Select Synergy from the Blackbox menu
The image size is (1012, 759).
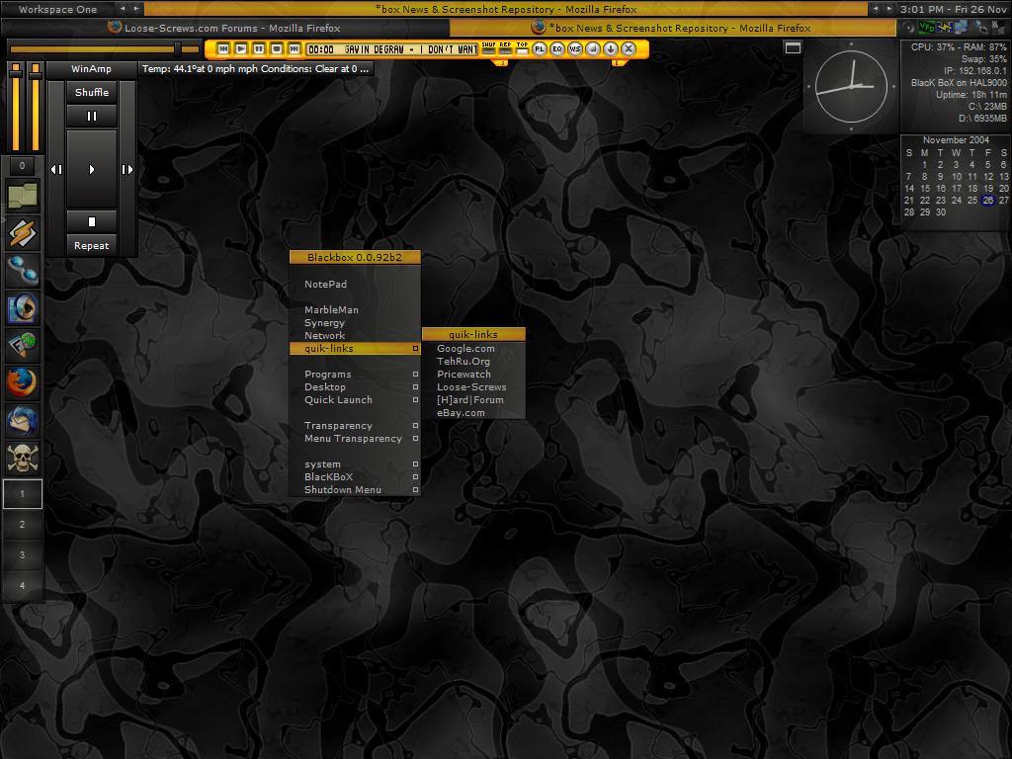tap(355, 323)
